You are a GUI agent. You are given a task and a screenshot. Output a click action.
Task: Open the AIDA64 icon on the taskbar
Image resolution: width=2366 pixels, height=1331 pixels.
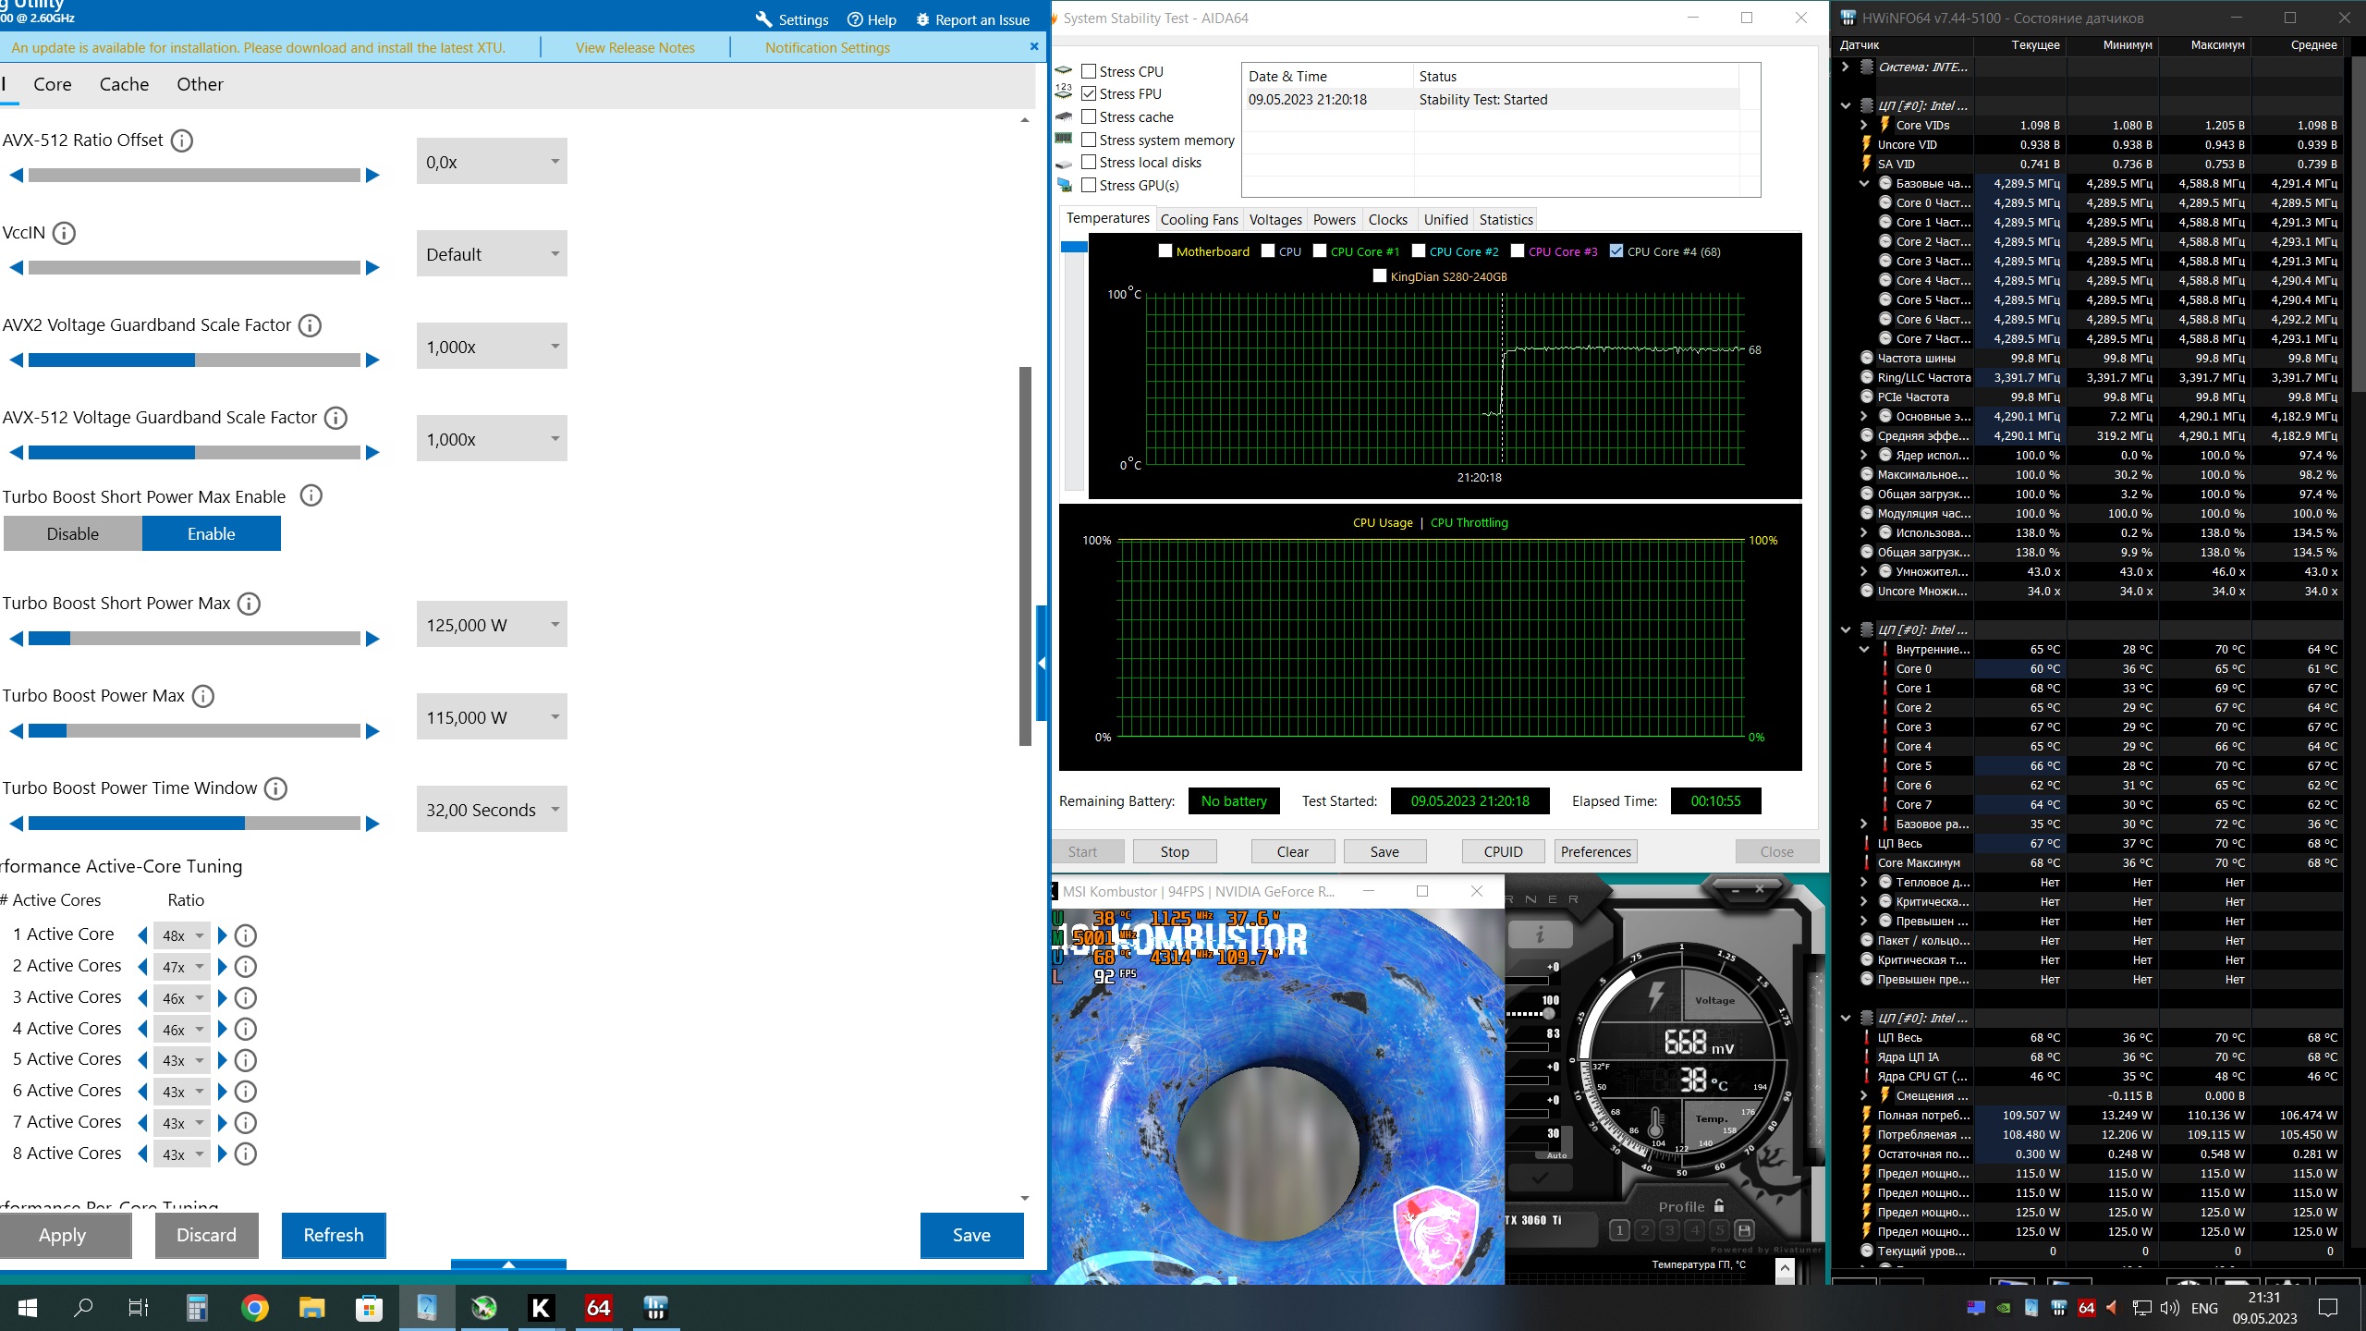[x=598, y=1308]
